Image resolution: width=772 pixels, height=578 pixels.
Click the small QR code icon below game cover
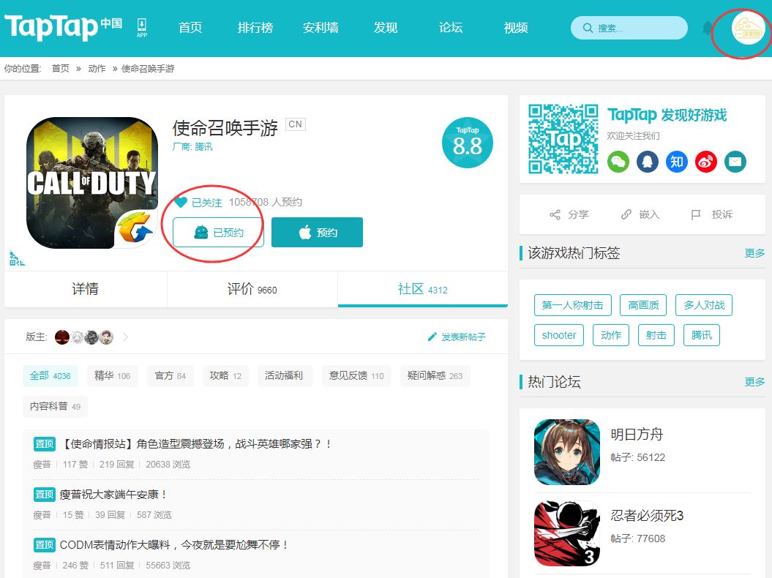click(x=16, y=258)
